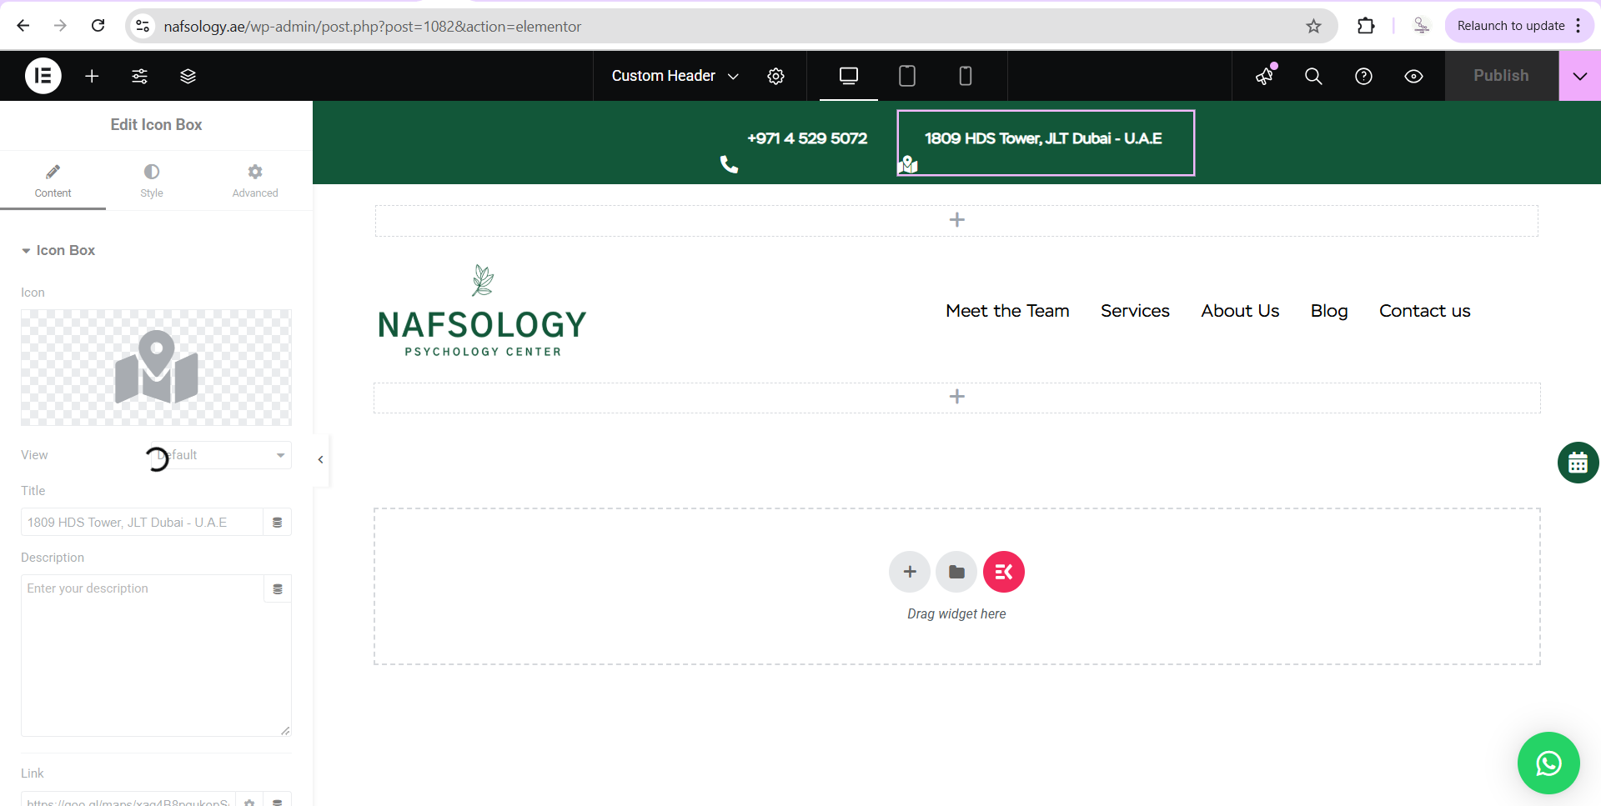Open the Help question mark icon
This screenshot has width=1601, height=806.
tap(1364, 76)
